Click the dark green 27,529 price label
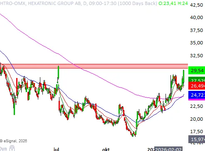 pos(197,80)
